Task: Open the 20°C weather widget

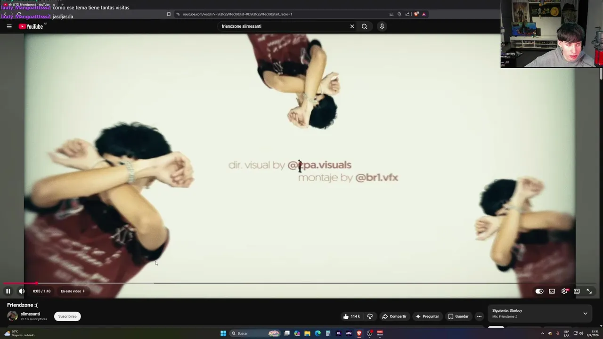Action: pos(19,333)
